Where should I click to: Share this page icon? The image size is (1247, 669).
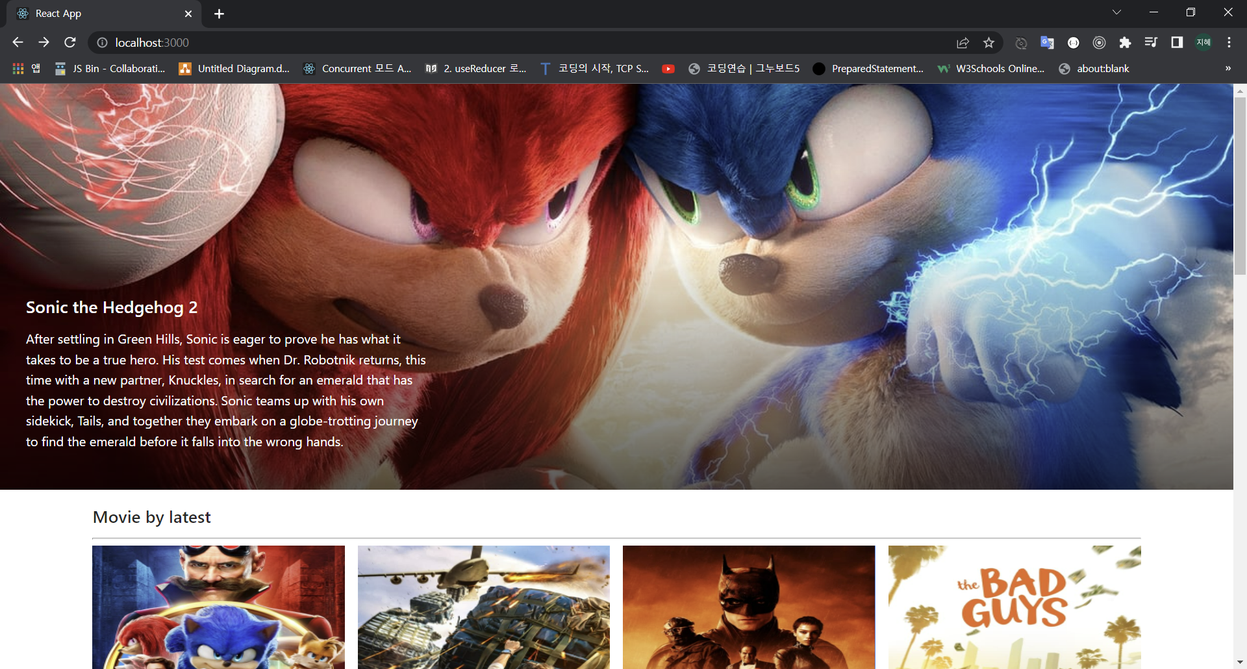[x=963, y=42]
